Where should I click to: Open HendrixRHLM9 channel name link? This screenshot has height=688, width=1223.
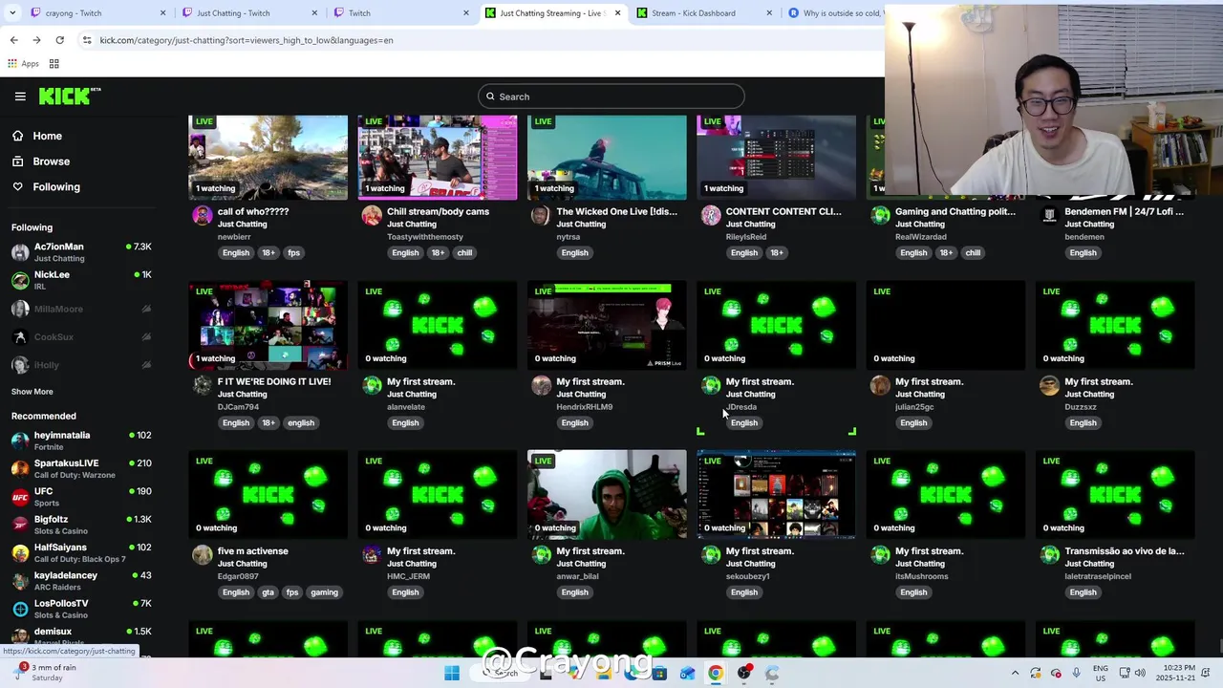click(585, 407)
